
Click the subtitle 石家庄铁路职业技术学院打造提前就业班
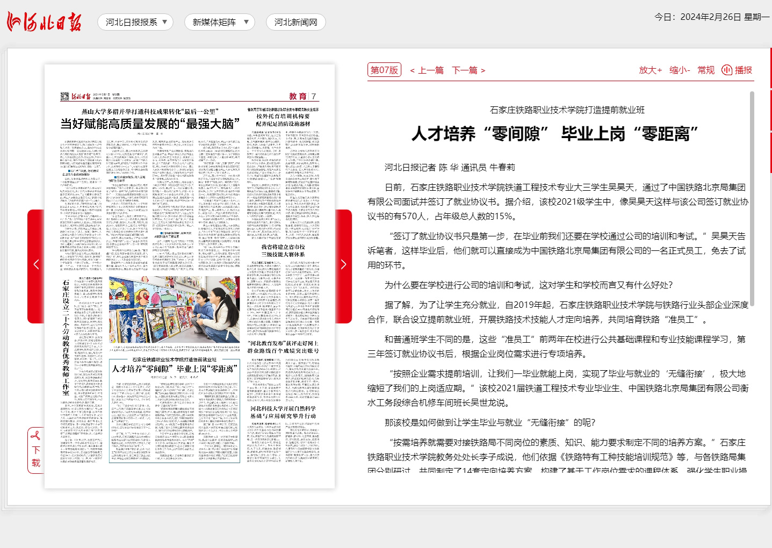coord(567,110)
